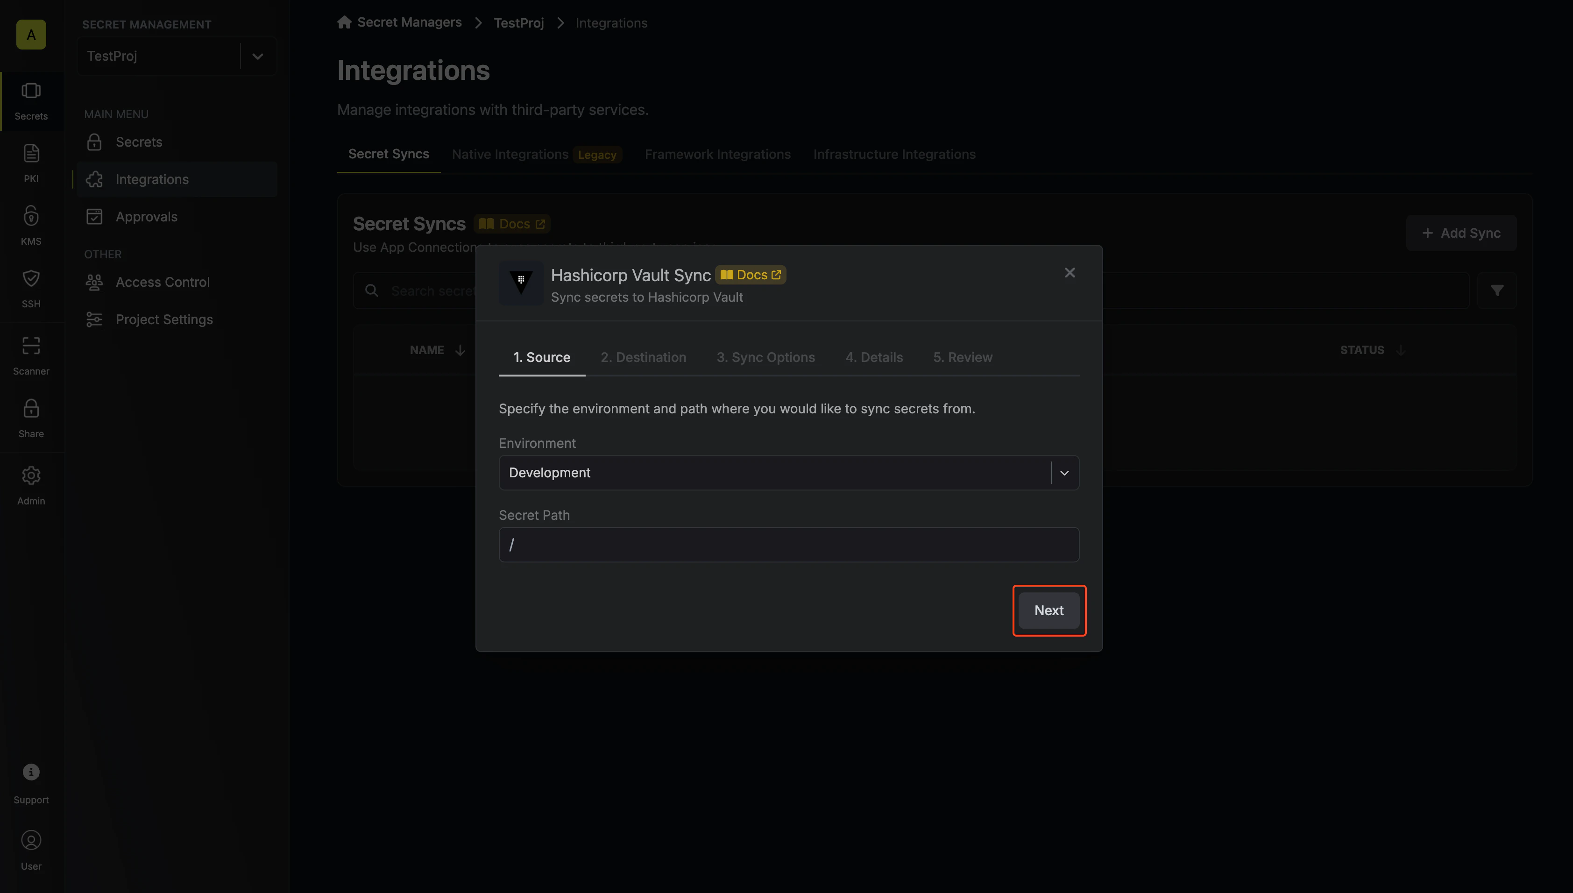This screenshot has width=1573, height=893.
Task: Click the TestProj breadcrumb link
Action: click(519, 23)
